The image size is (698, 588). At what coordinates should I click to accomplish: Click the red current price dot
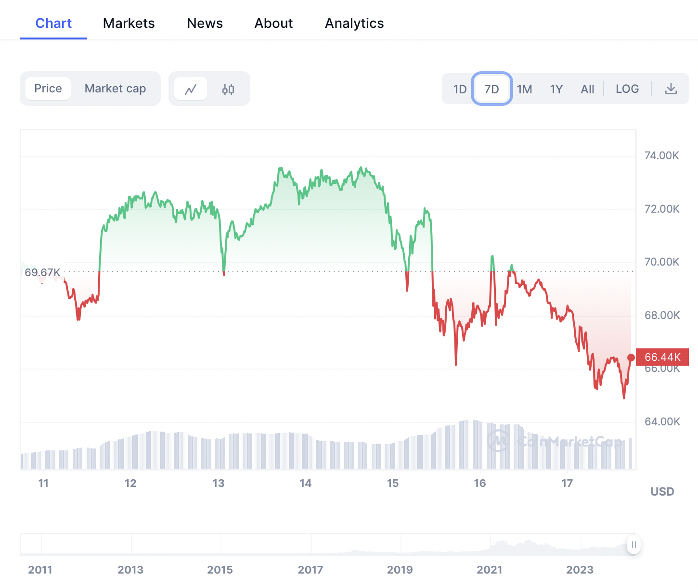tap(631, 358)
